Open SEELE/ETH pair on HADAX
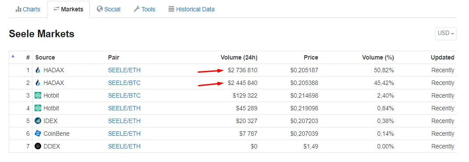The height and width of the screenshot is (162, 469). point(124,70)
